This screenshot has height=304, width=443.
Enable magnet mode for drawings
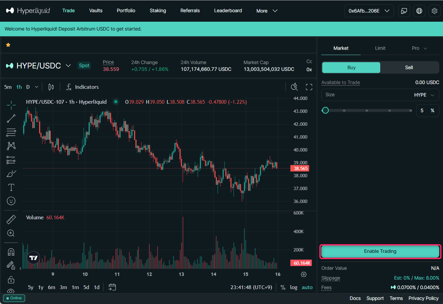click(x=11, y=252)
